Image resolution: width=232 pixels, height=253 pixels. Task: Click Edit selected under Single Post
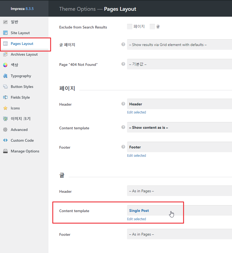[x=136, y=219]
